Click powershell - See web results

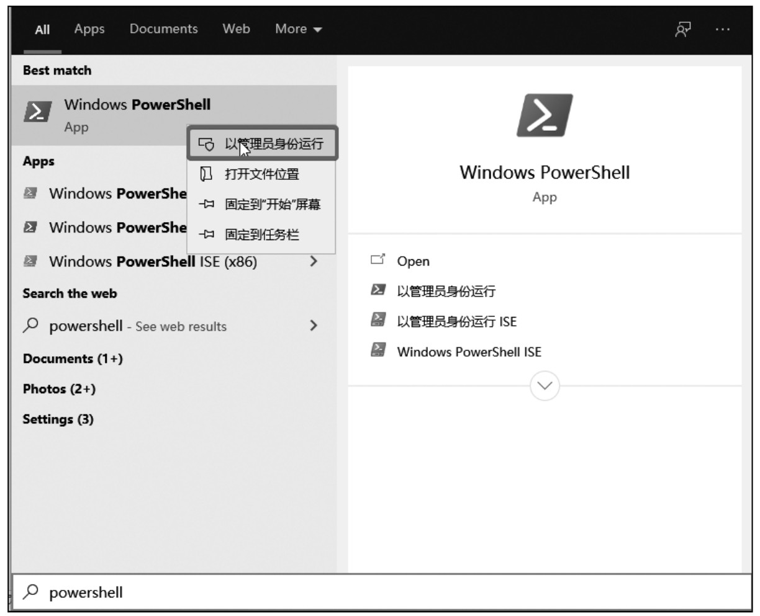(138, 326)
